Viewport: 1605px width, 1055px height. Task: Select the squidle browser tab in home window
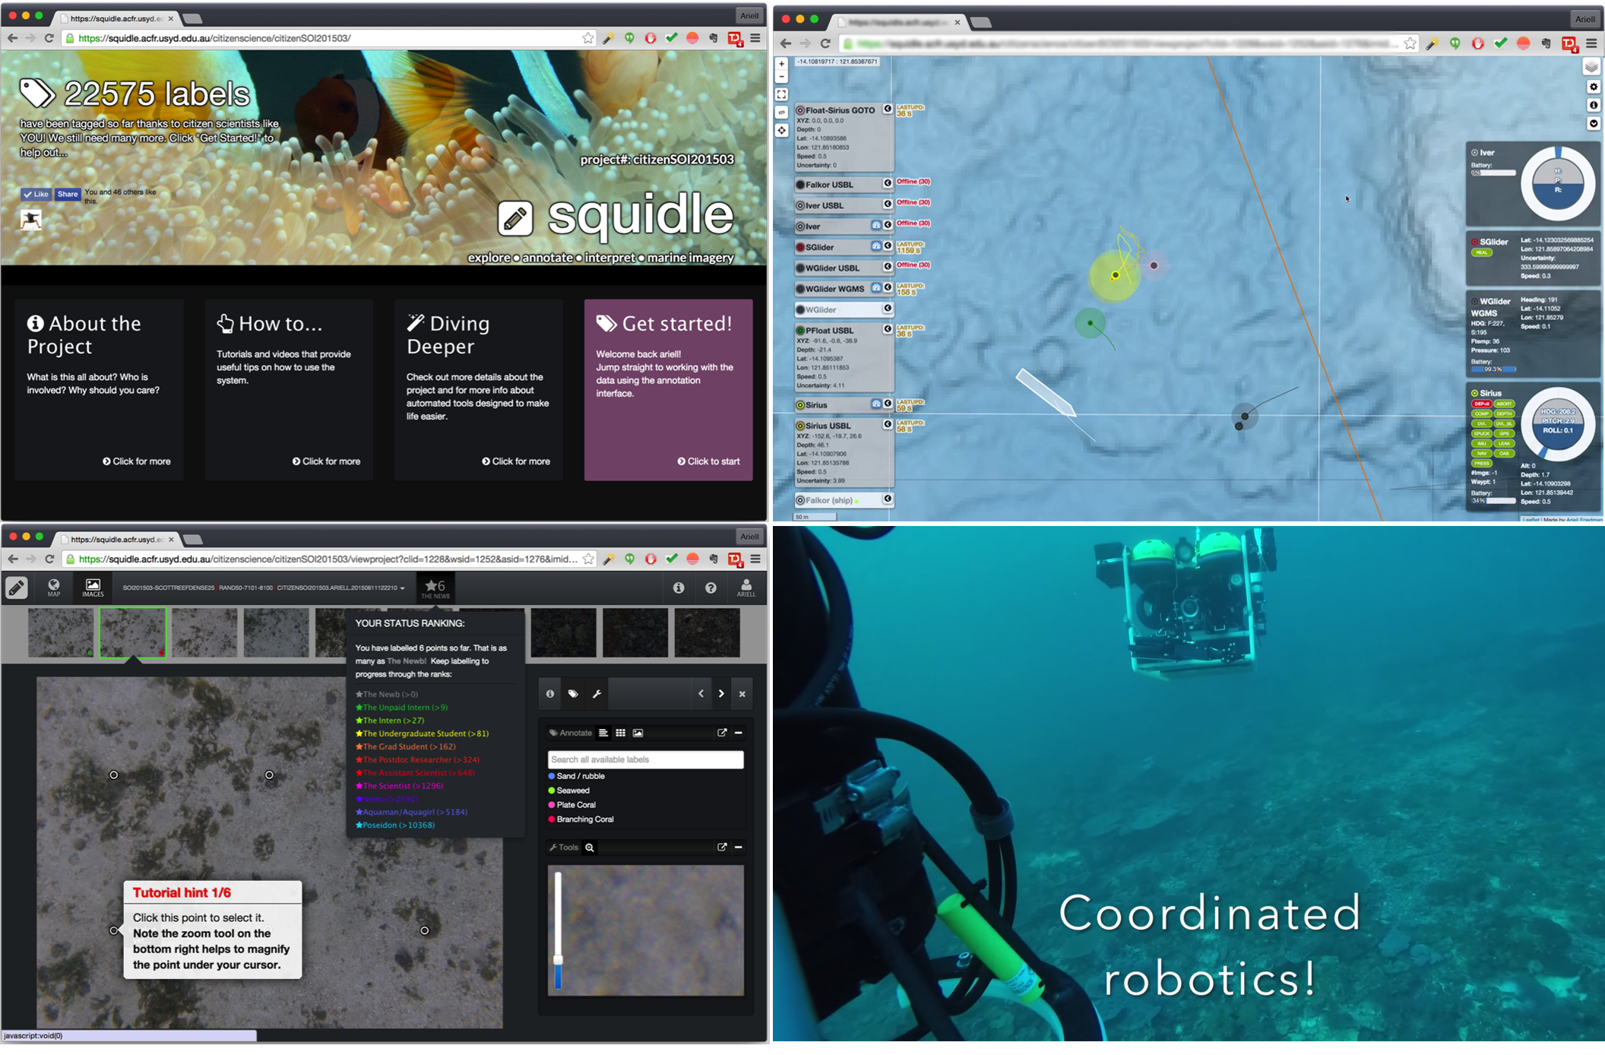[x=117, y=18]
